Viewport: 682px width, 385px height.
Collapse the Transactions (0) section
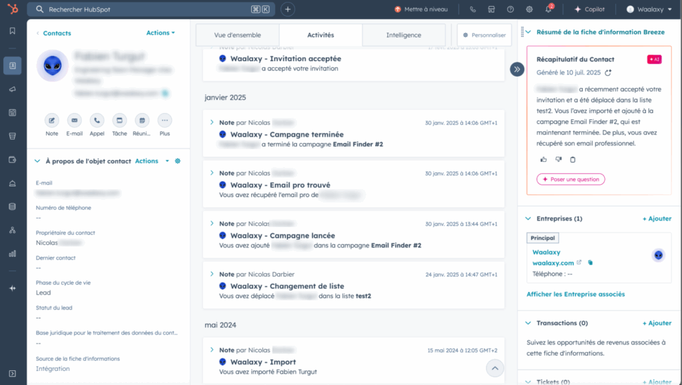tap(528, 323)
